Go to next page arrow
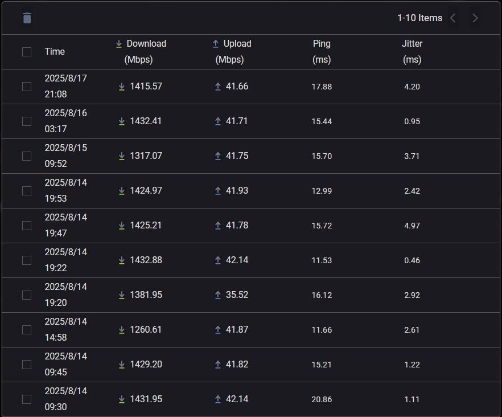Screen dimensions: 502x417 tap(475, 18)
